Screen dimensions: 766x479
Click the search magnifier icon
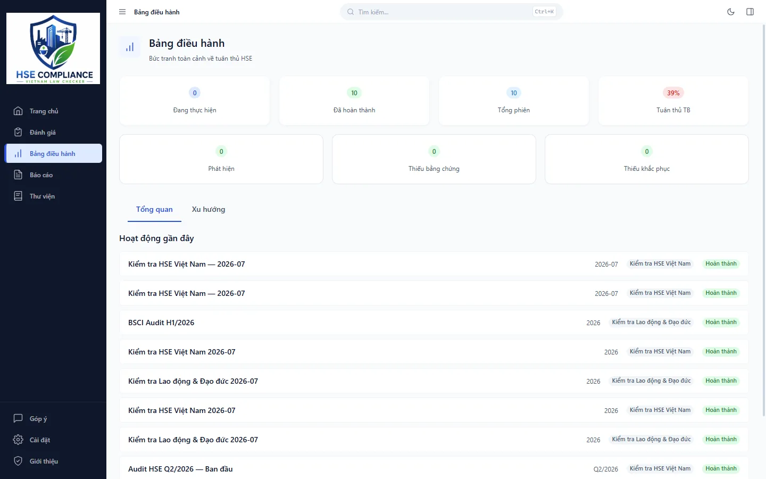[351, 12]
